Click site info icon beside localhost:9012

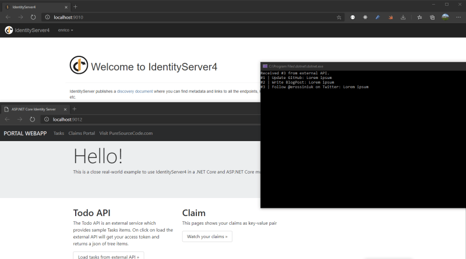[x=47, y=119]
